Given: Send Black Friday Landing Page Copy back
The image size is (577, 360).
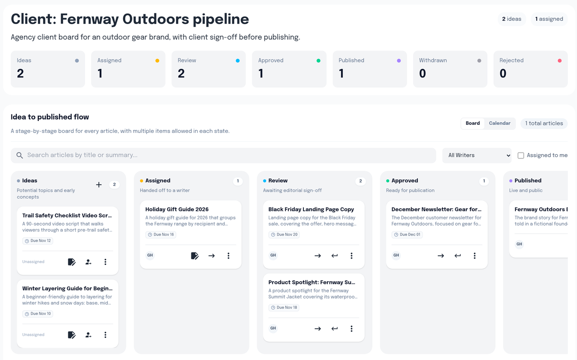Looking at the screenshot, I should coord(335,256).
